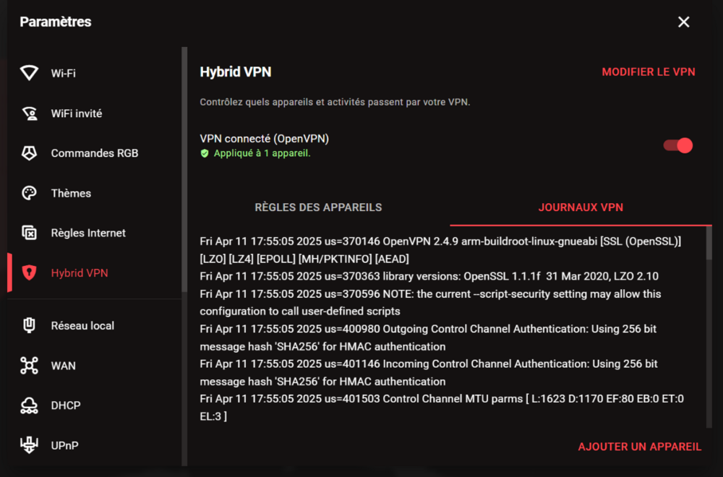Click the settings sidebar scrollbar
Image resolution: width=723 pixels, height=477 pixels.
point(184,145)
